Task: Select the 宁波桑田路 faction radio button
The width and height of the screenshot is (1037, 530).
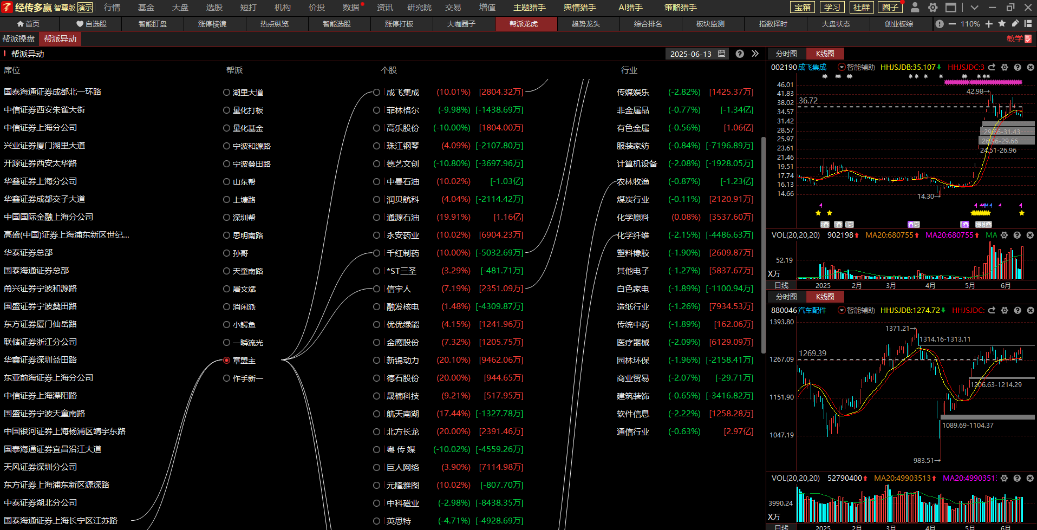Action: point(227,164)
